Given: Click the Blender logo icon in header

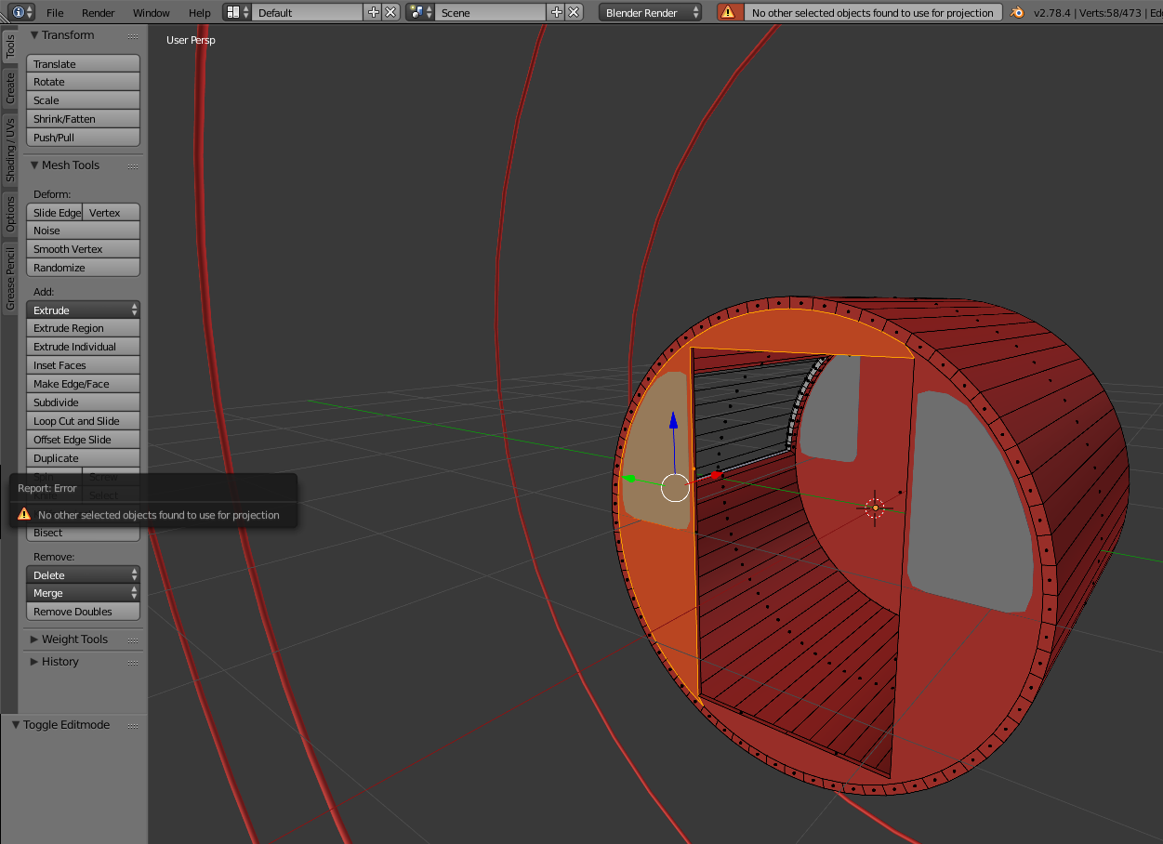Looking at the screenshot, I should [x=1018, y=12].
